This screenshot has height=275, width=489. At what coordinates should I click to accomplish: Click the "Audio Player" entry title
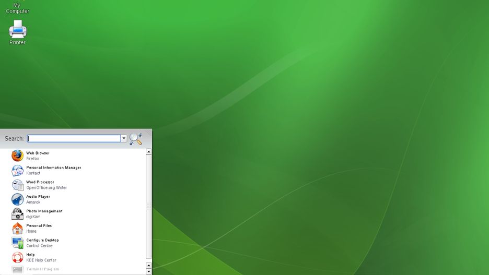coord(38,197)
